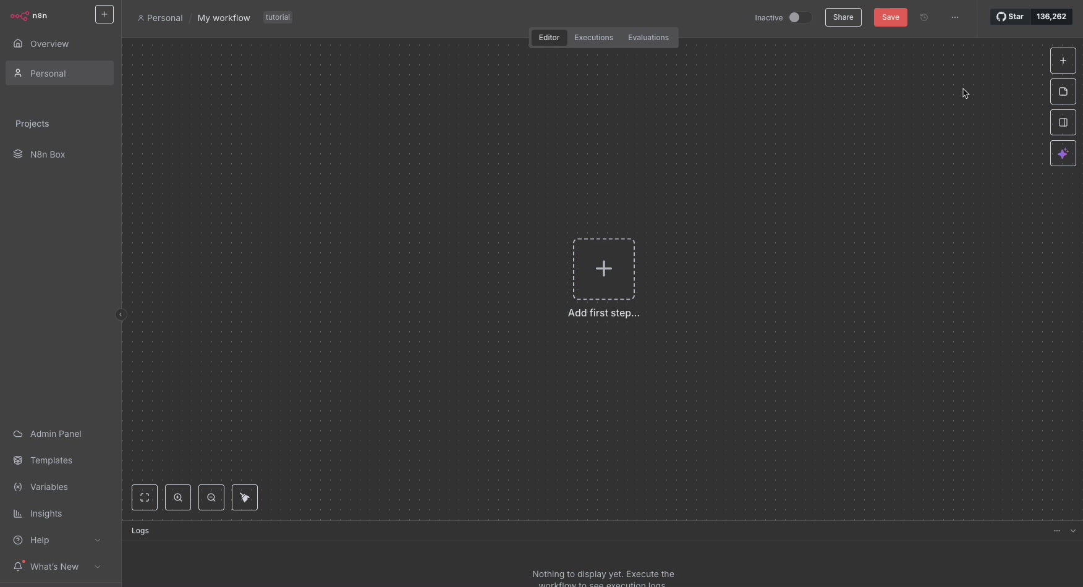
Task: Open workflow options three-dot menu
Action: 955,17
